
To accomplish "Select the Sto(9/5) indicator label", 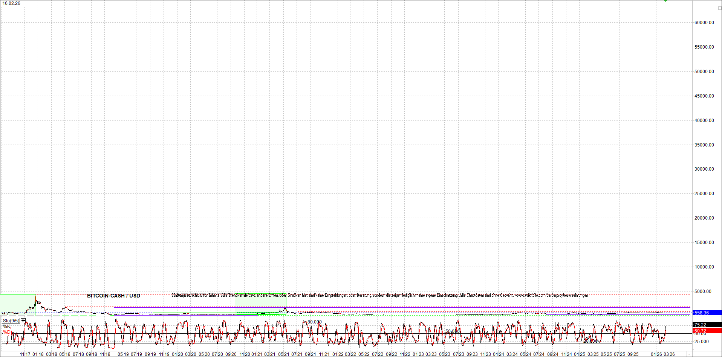I will pyautogui.click(x=11, y=321).
